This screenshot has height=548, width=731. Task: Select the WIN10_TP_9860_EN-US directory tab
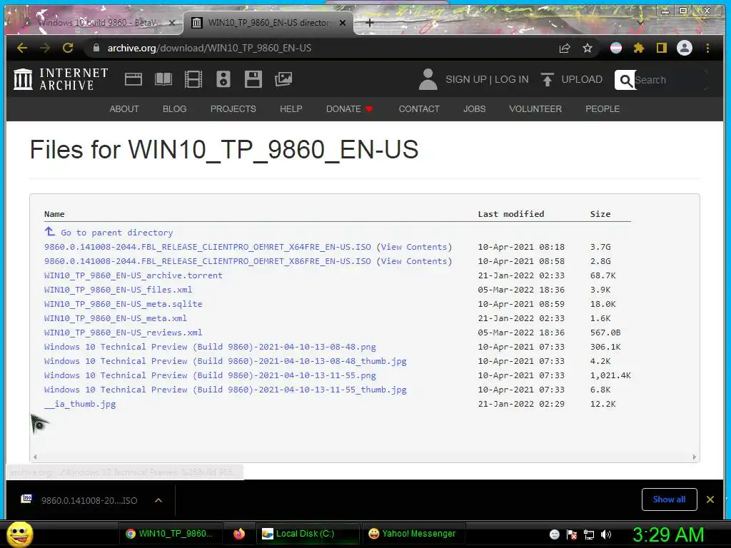coord(268,22)
